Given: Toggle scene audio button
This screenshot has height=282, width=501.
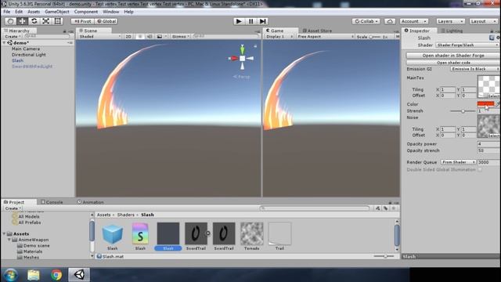Looking at the screenshot, I should coord(150,37).
